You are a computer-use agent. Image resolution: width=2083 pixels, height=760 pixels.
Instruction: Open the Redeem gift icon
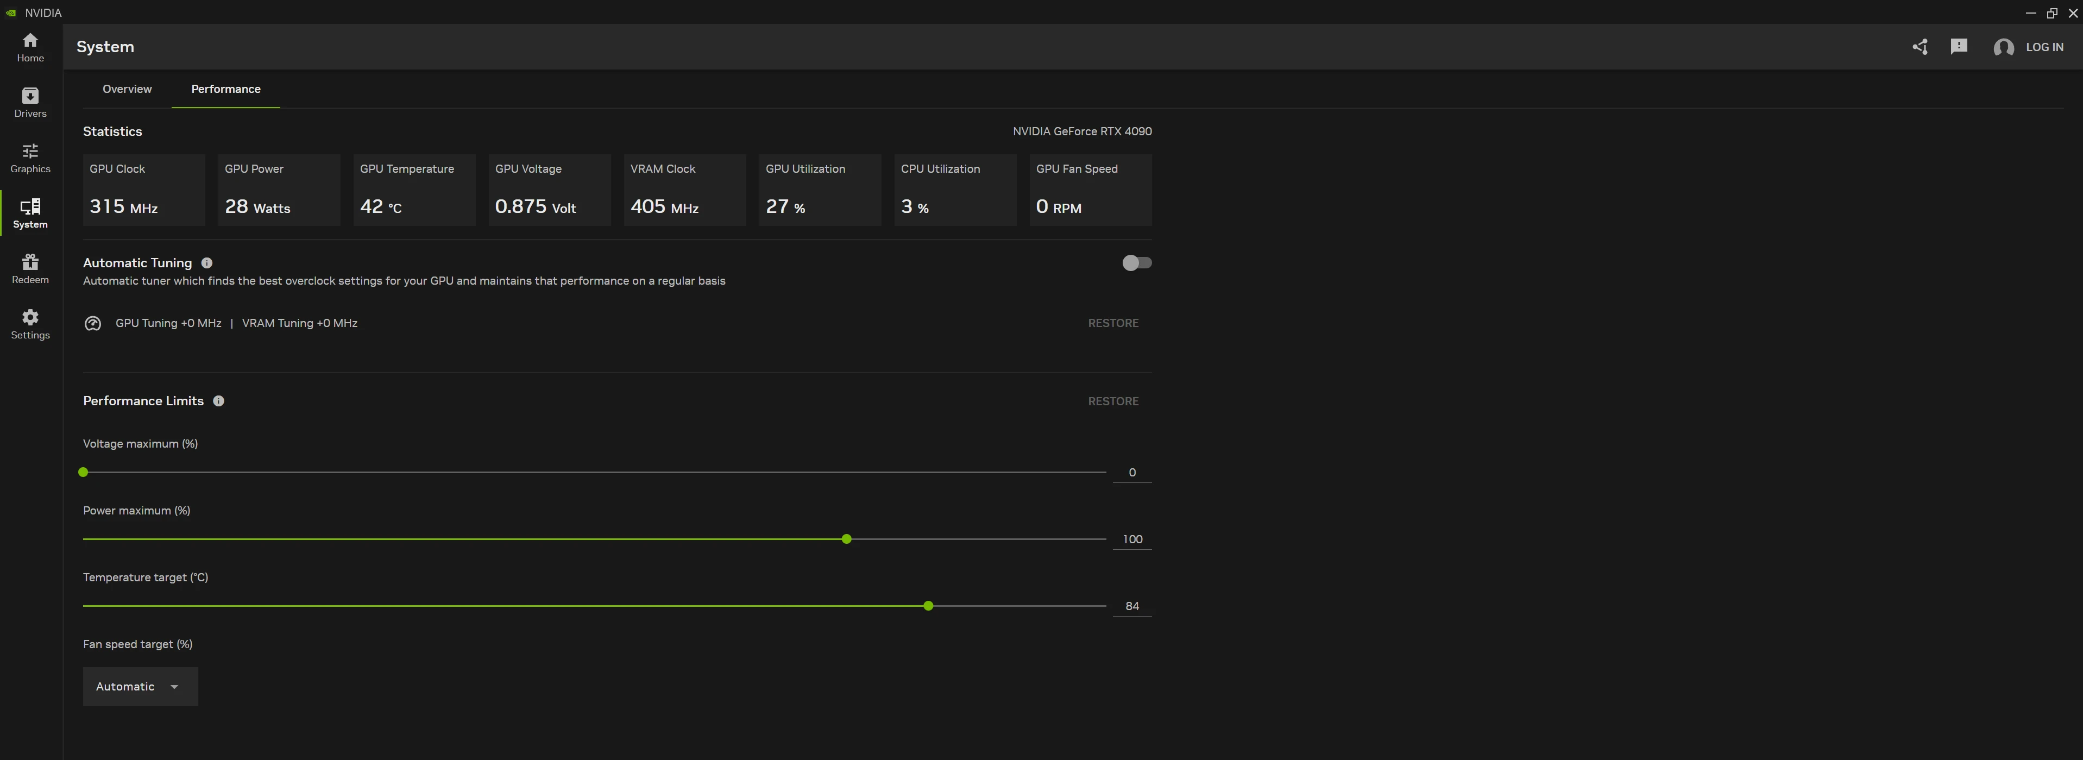[30, 268]
